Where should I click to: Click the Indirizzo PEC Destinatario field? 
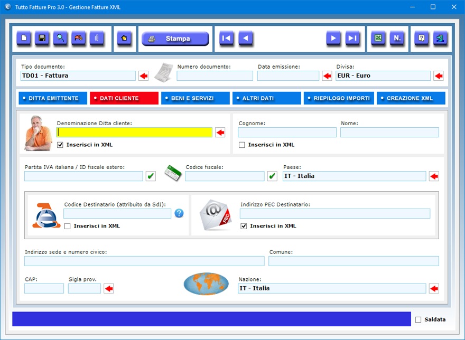[334, 213]
